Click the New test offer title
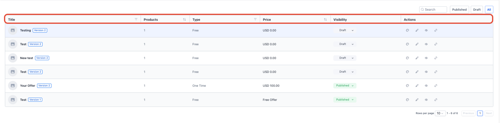 coord(27,58)
